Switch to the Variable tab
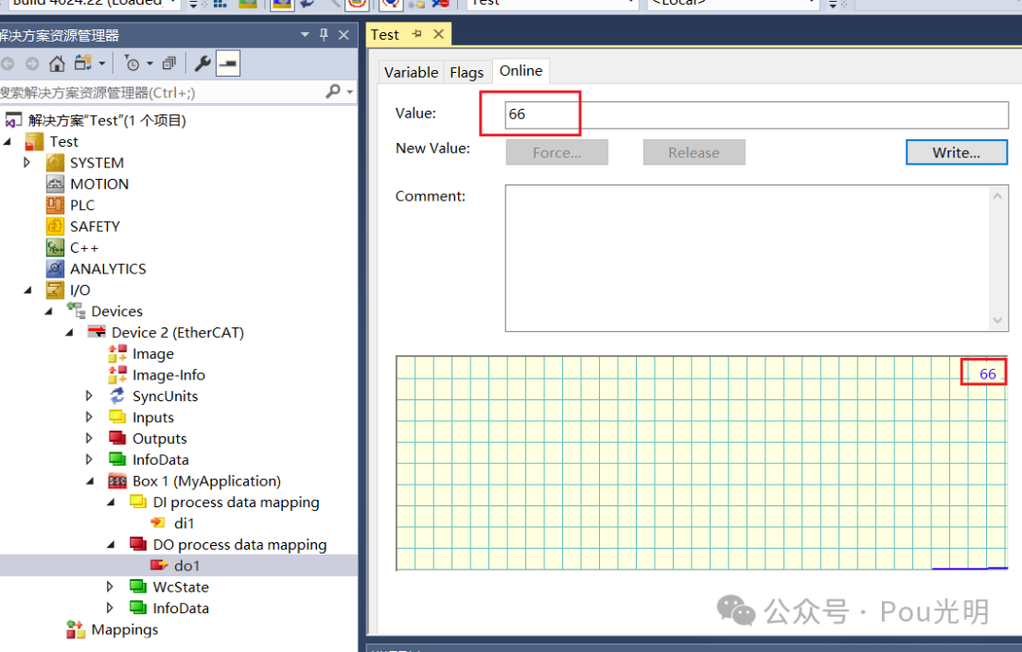The width and height of the screenshot is (1022, 652). coord(412,72)
